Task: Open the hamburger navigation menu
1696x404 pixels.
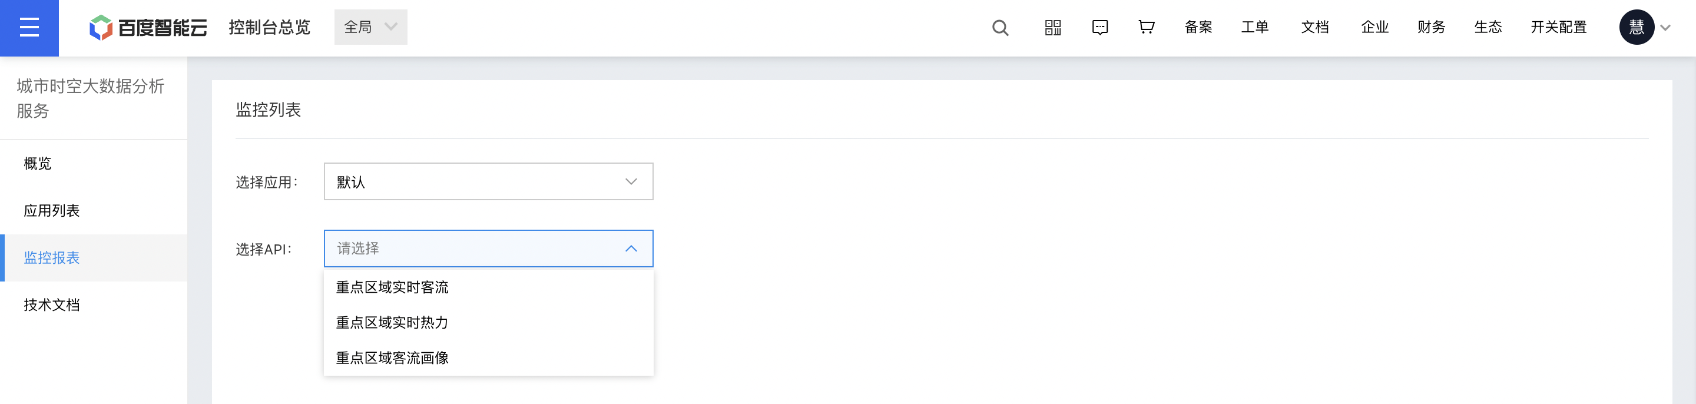Action: [x=29, y=28]
